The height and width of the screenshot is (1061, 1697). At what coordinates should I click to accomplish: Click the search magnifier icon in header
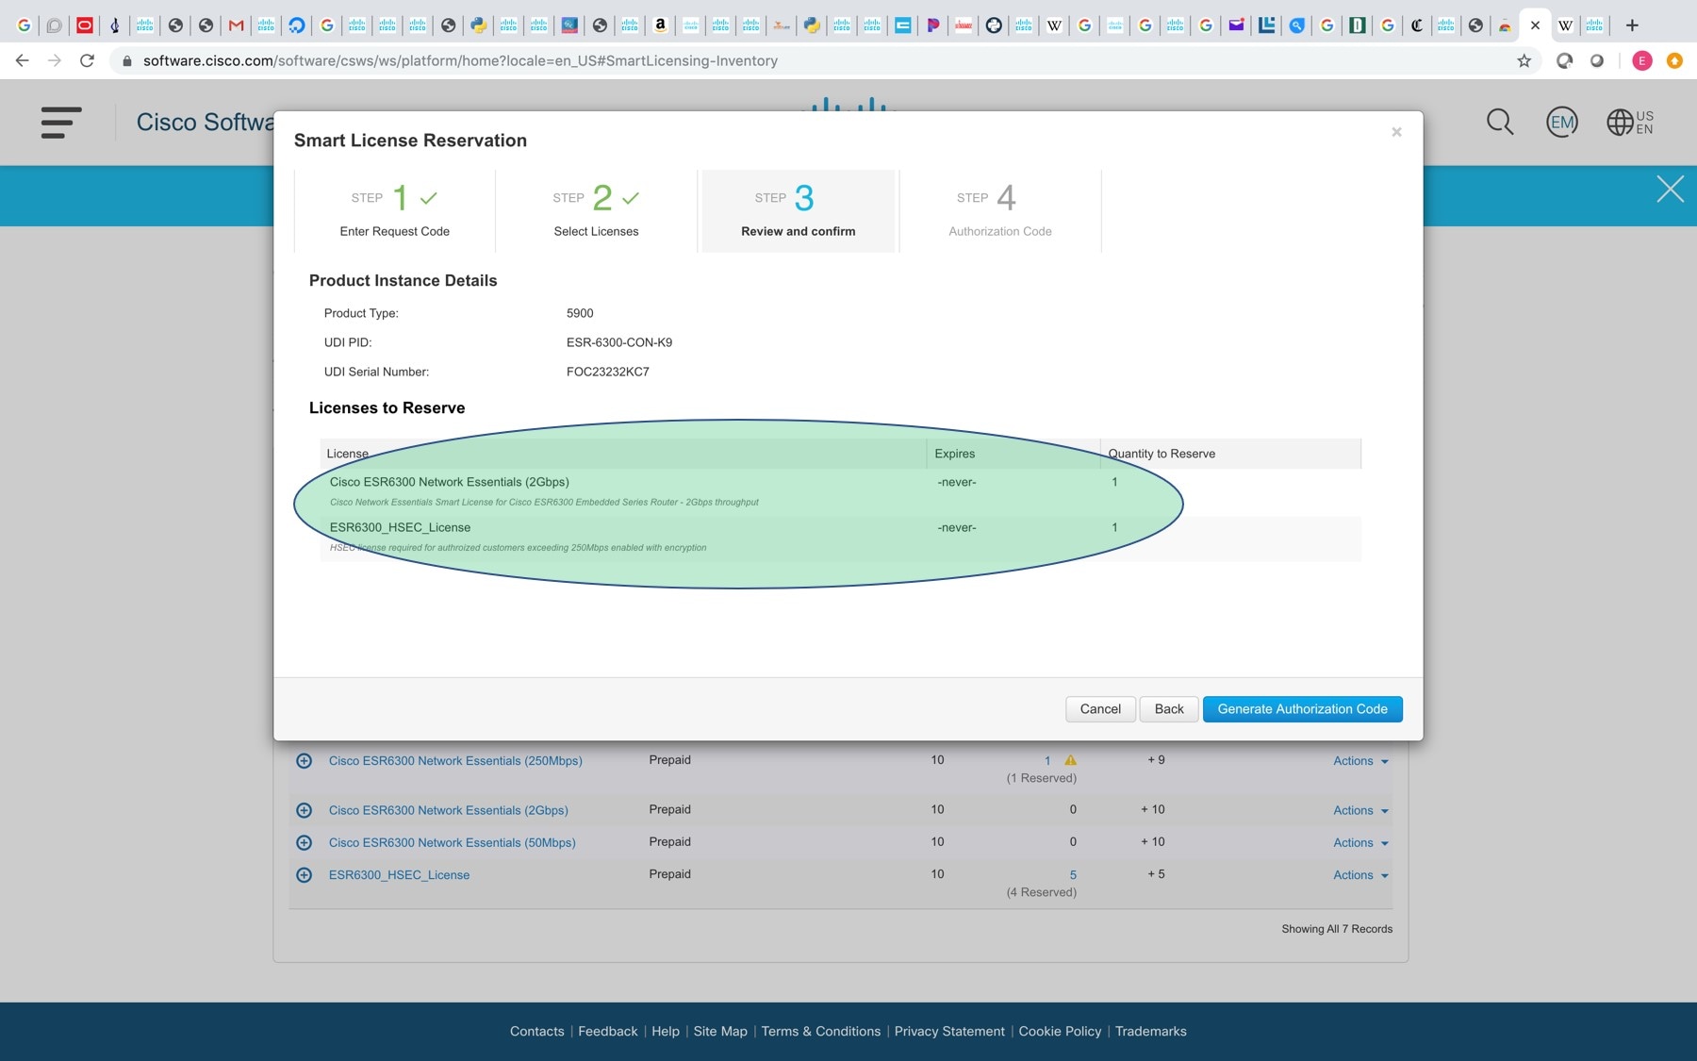point(1499,122)
